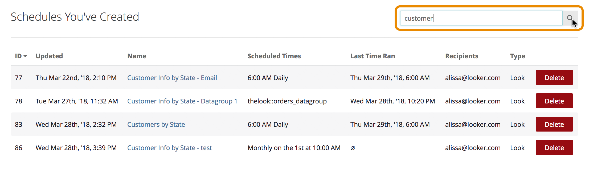Open Customer Info by State - Datagroup 1
Image resolution: width=589 pixels, height=183 pixels.
click(x=182, y=101)
